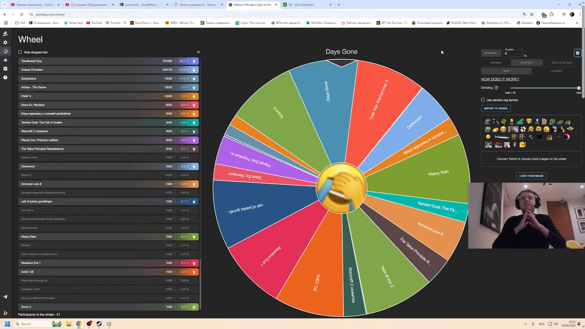Collapse the lots list with double chevron
The height and width of the screenshot is (329, 585).
(x=198, y=52)
